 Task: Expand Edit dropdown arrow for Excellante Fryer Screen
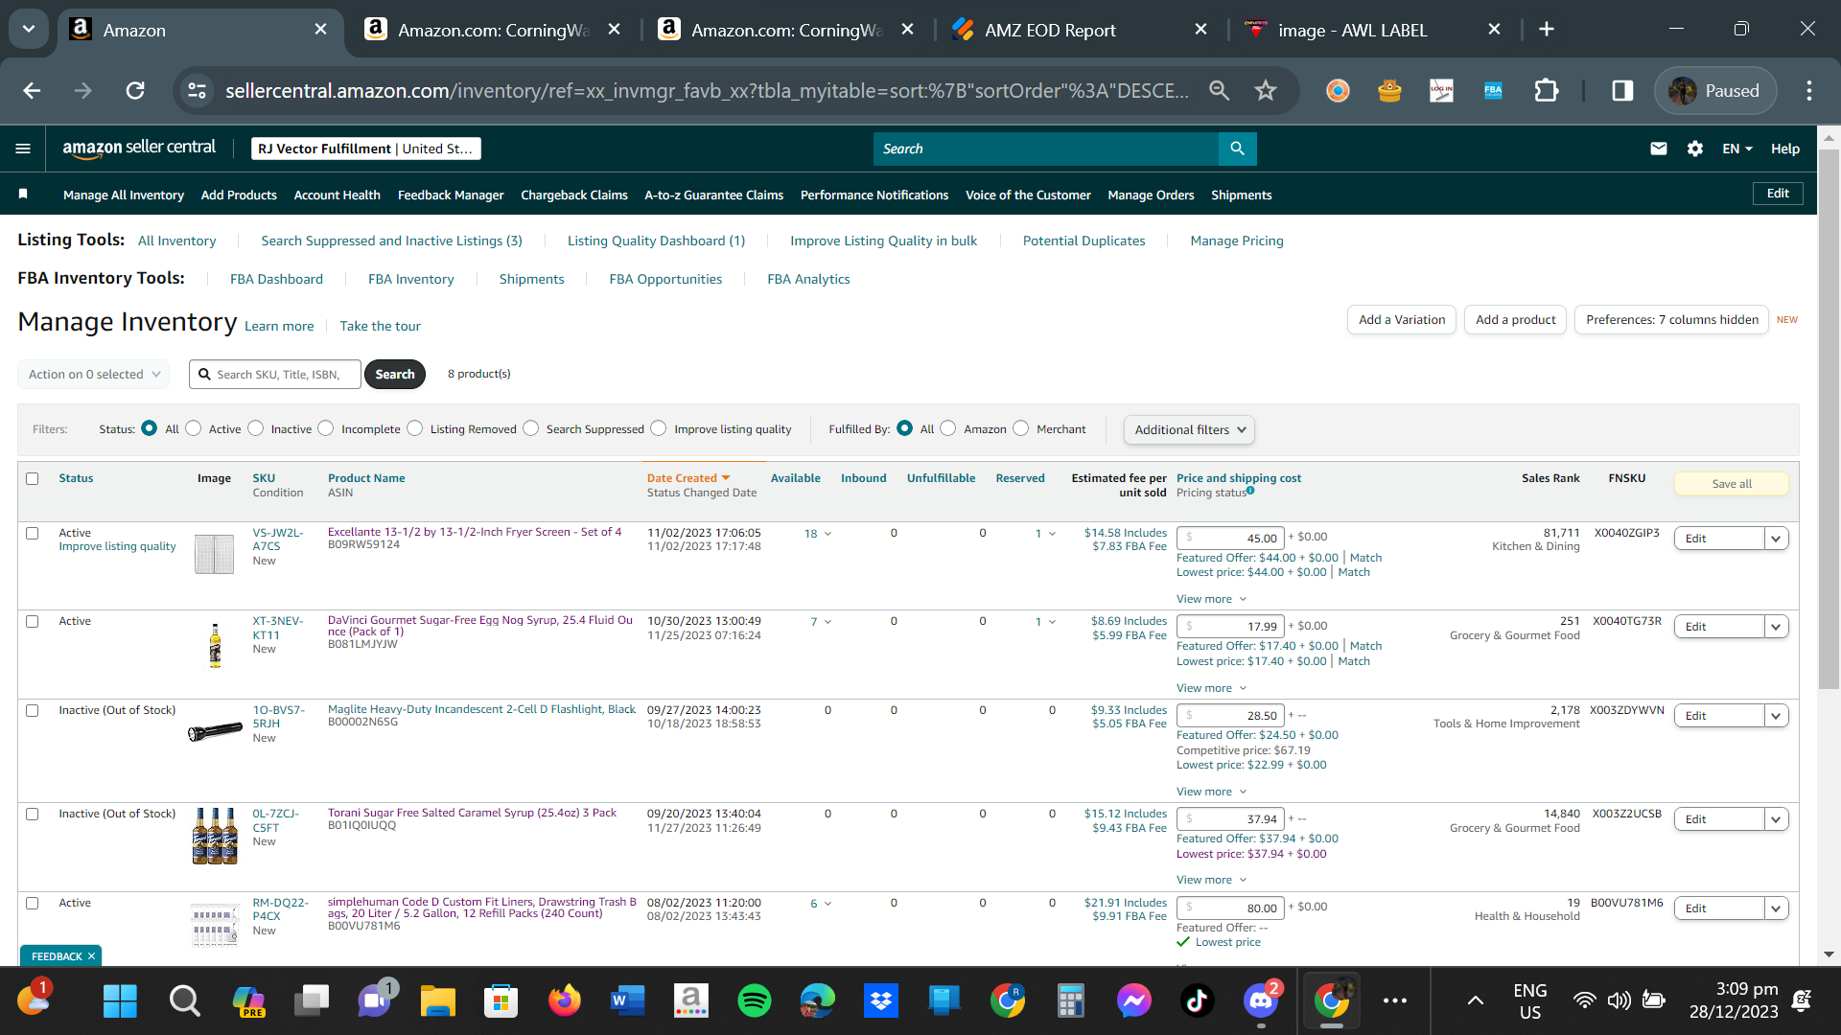pyautogui.click(x=1776, y=539)
